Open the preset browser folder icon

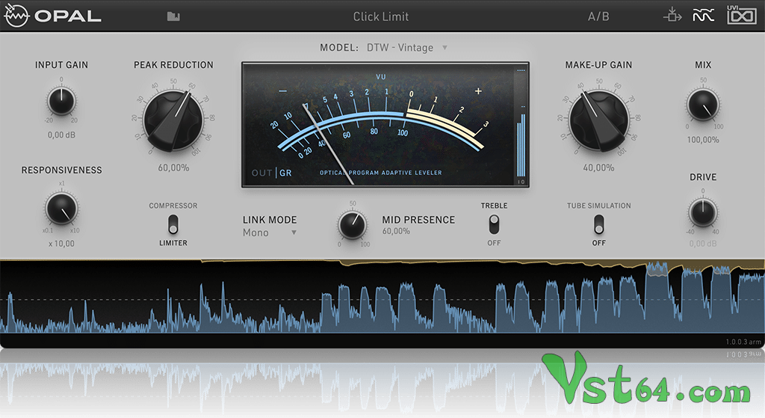click(173, 16)
